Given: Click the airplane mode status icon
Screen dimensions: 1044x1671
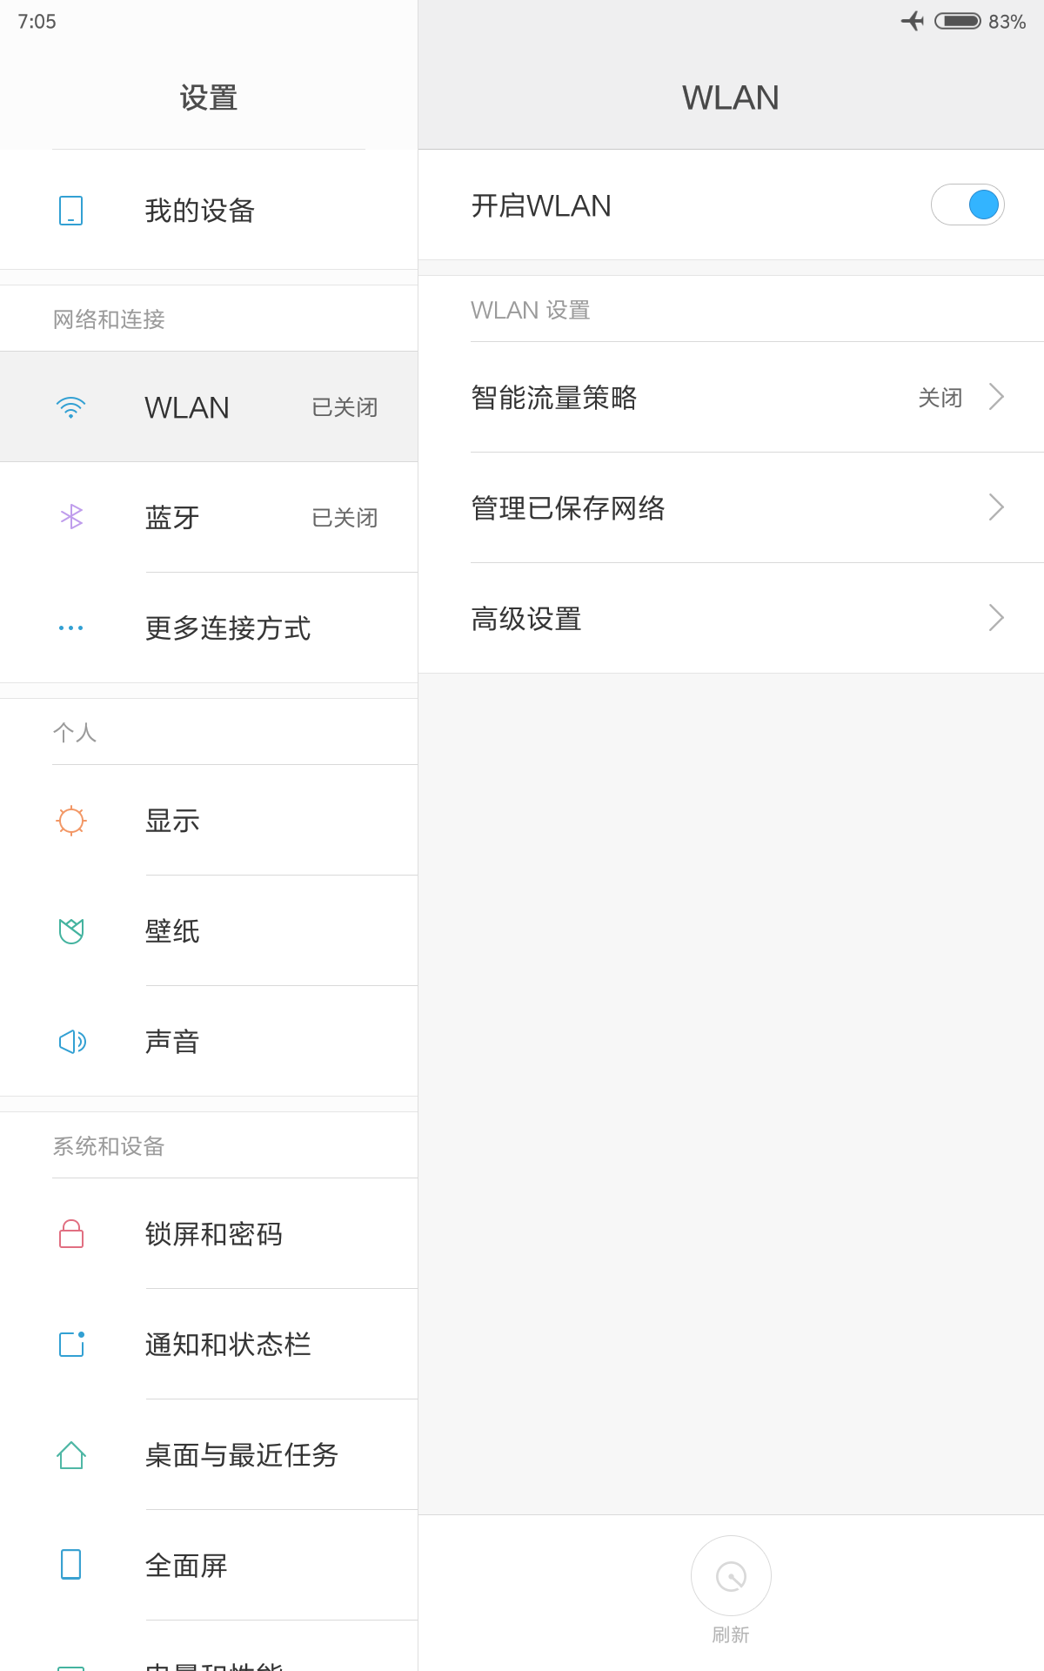Looking at the screenshot, I should click(912, 21).
